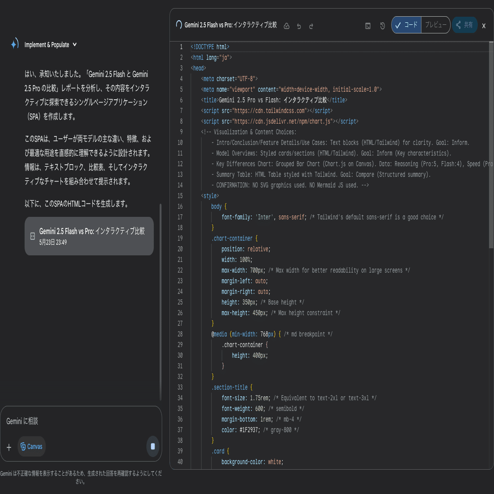The image size is (494, 494).
Task: Click the 共有 share button
Action: coord(465,25)
